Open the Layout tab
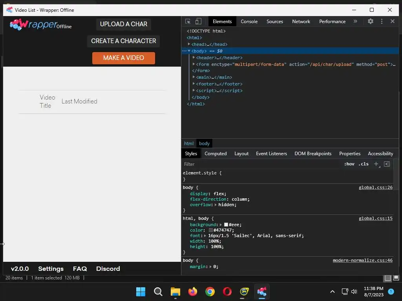 click(x=241, y=154)
